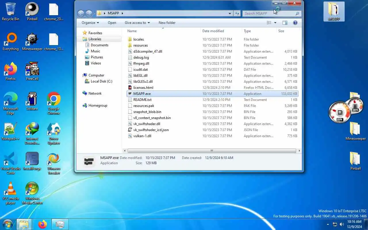This screenshot has width=368, height=230.
Task: Click the change view icon
Action: click(269, 23)
